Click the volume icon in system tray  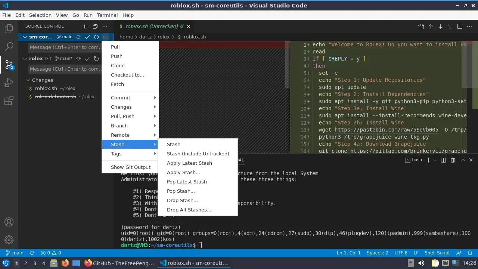click(x=421, y=263)
